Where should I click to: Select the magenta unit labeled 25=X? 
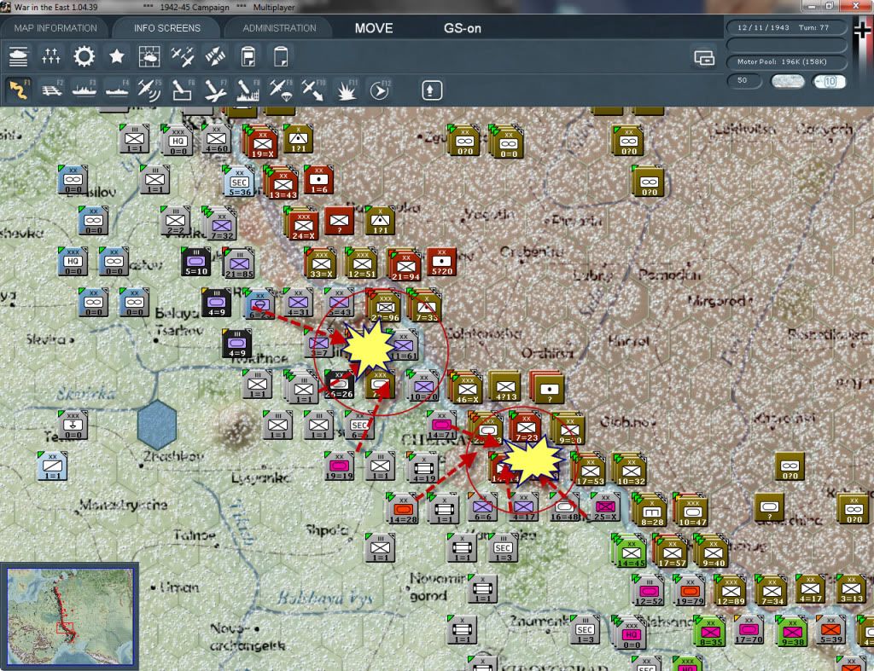click(605, 506)
